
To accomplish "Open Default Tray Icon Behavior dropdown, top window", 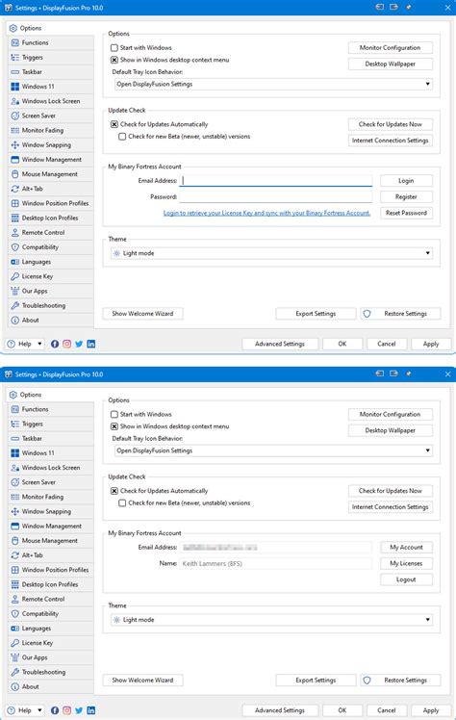I will [273, 84].
